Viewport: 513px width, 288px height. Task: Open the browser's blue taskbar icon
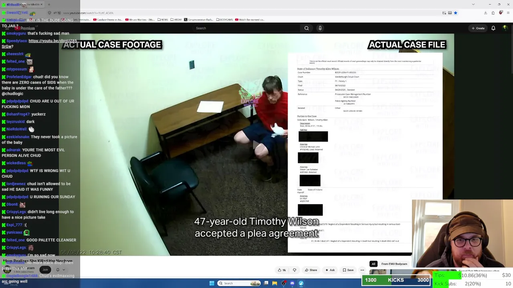click(x=301, y=283)
